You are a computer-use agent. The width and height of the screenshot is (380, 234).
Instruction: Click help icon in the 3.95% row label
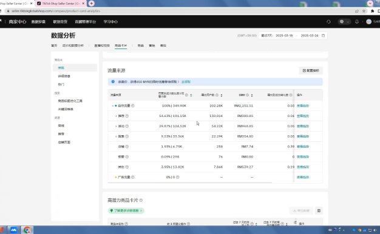click(127, 167)
